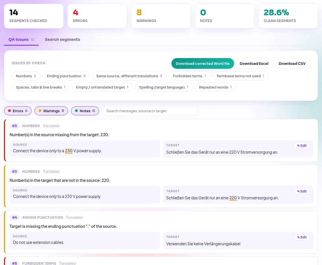
Task: Filter by Repeated words check
Action: [x=215, y=87]
